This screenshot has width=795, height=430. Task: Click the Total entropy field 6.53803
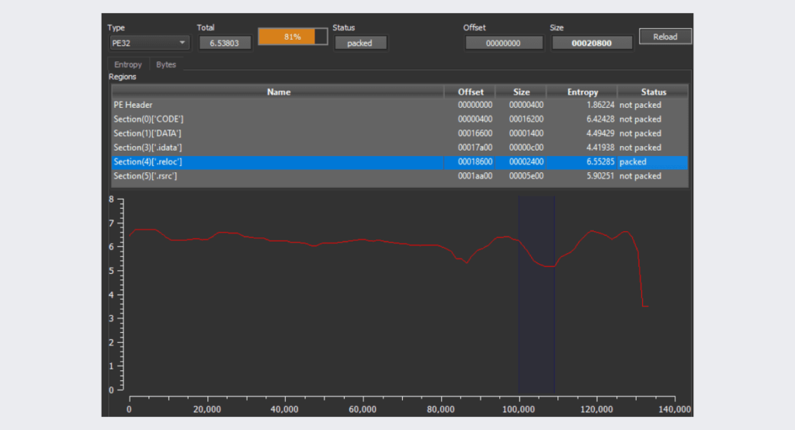coord(224,43)
